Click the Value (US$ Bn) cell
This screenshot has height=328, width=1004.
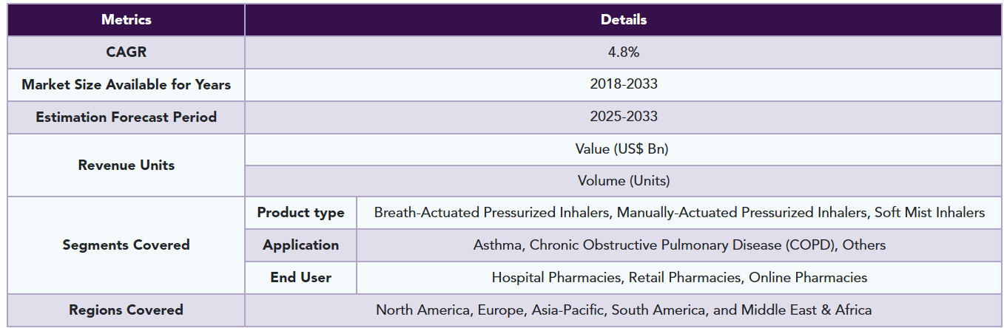[x=624, y=149]
